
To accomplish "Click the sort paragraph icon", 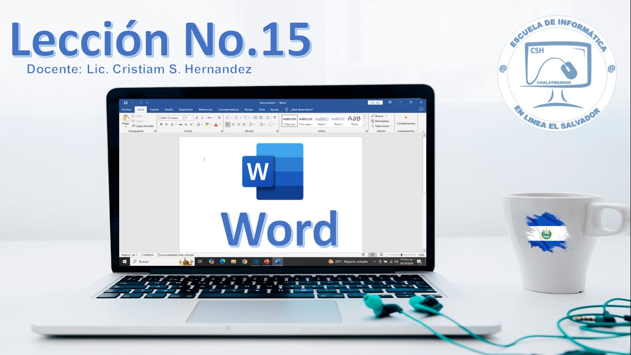I will (x=269, y=118).
